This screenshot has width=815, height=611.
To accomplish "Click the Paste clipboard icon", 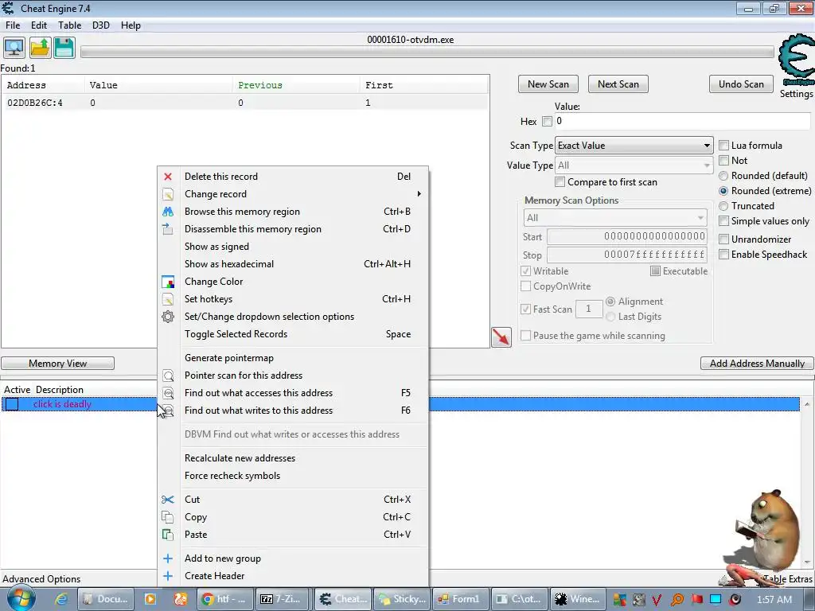I will [168, 535].
